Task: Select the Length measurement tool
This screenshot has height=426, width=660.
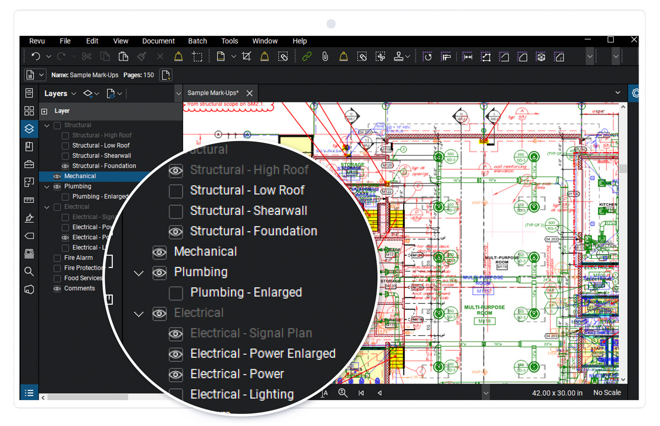Action: click(x=468, y=56)
